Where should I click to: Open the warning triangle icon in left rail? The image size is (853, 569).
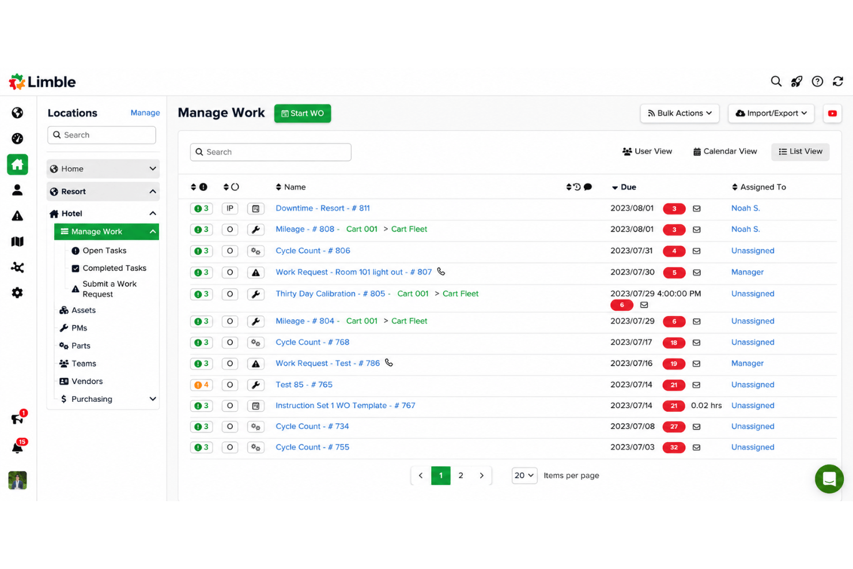pos(17,216)
